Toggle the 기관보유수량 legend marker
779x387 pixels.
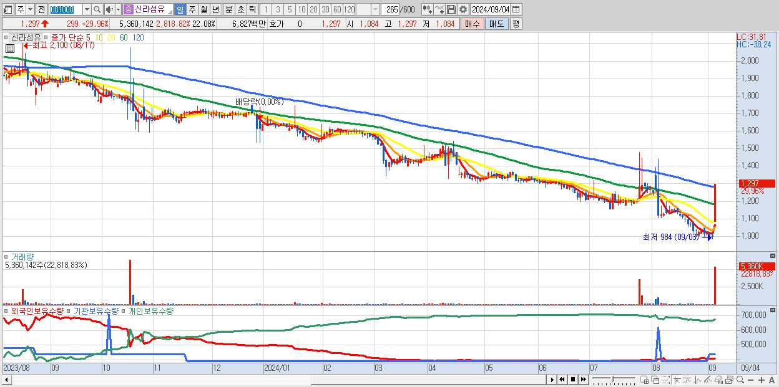69,310
